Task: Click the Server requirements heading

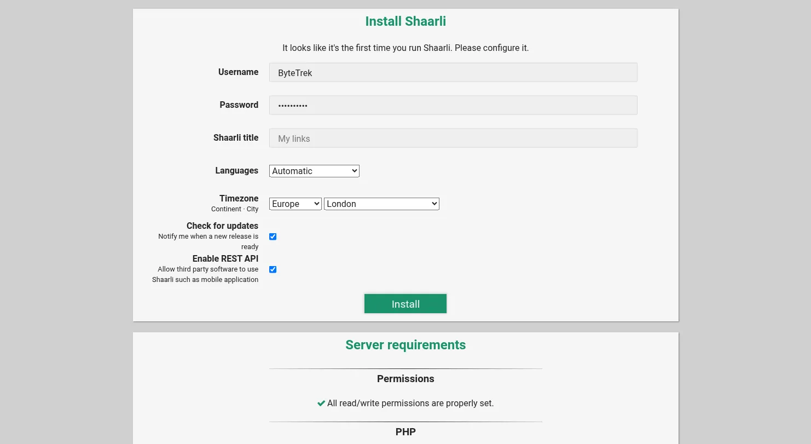Action: pyautogui.click(x=405, y=345)
